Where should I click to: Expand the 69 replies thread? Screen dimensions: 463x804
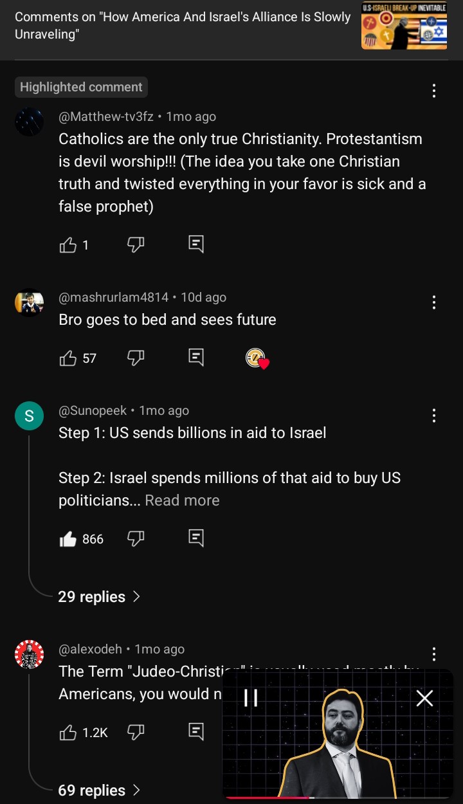(x=99, y=790)
